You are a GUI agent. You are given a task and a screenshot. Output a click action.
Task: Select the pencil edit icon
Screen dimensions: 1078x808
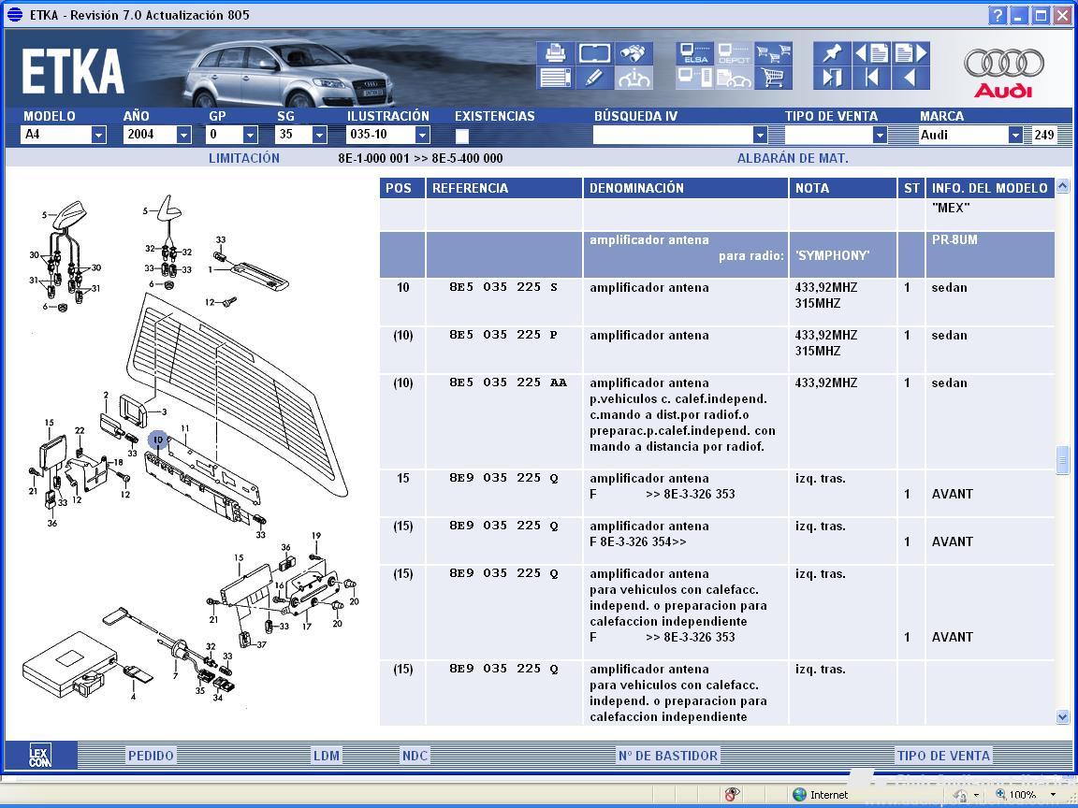tap(595, 78)
